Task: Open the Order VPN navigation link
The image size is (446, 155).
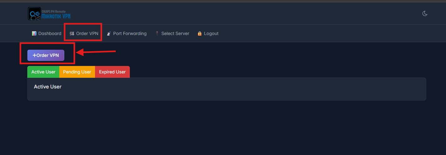Action: coord(84,33)
